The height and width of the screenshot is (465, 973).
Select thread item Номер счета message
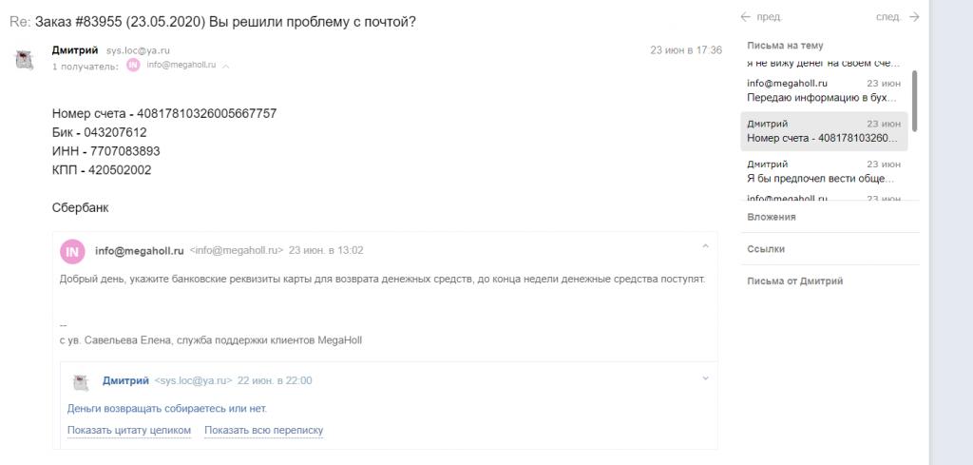(x=824, y=131)
